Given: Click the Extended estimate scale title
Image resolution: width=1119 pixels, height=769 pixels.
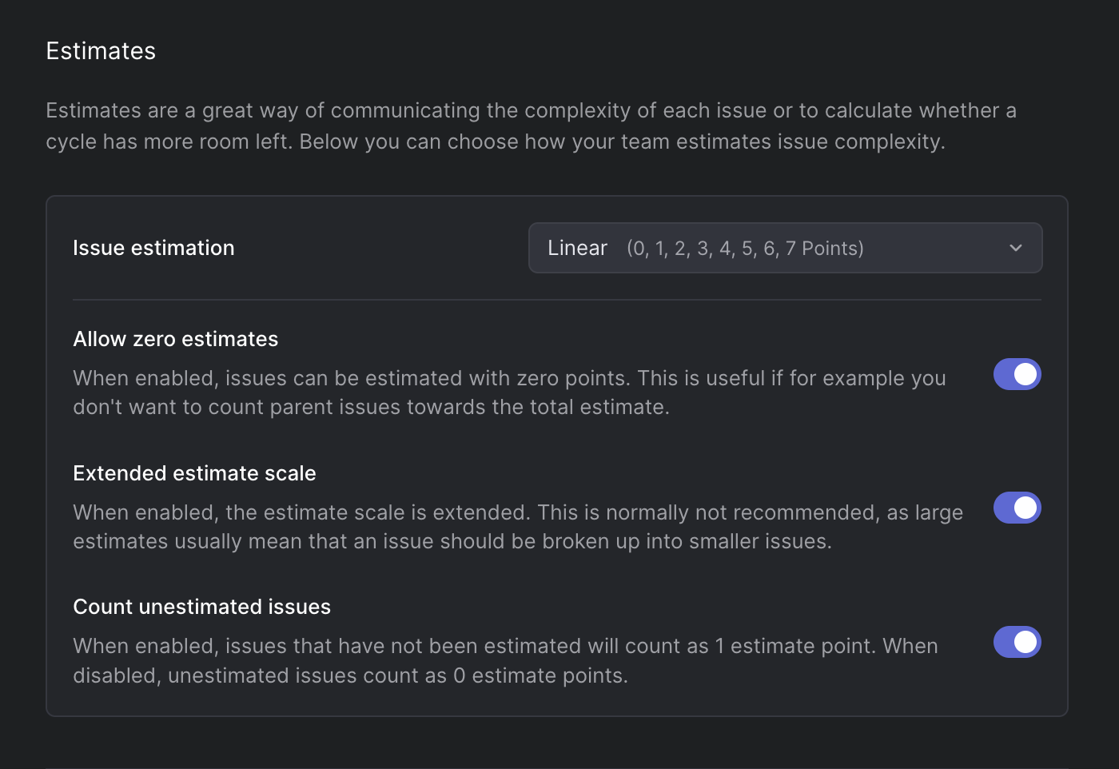Looking at the screenshot, I should tap(194, 473).
